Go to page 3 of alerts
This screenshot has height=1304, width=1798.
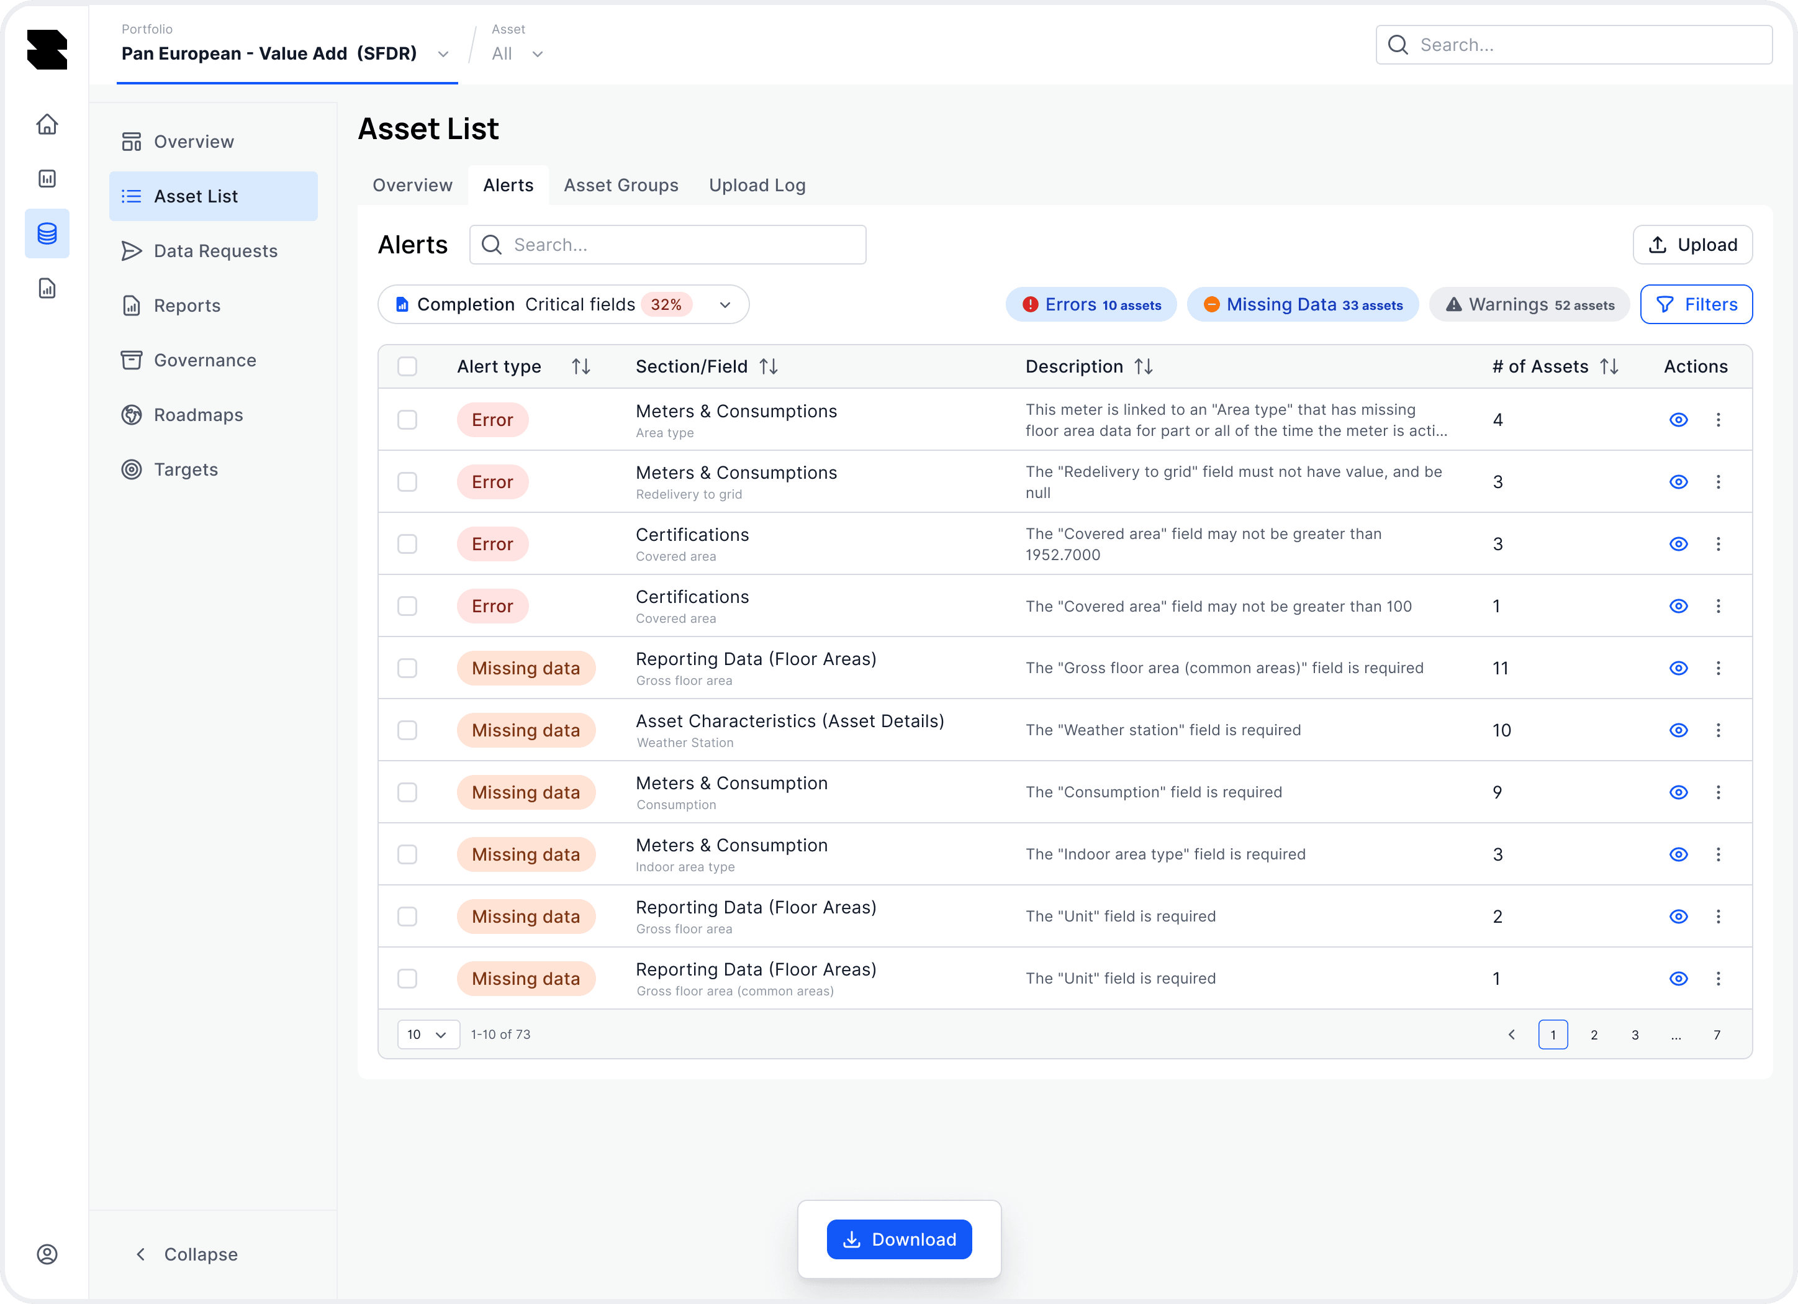[x=1635, y=1035]
